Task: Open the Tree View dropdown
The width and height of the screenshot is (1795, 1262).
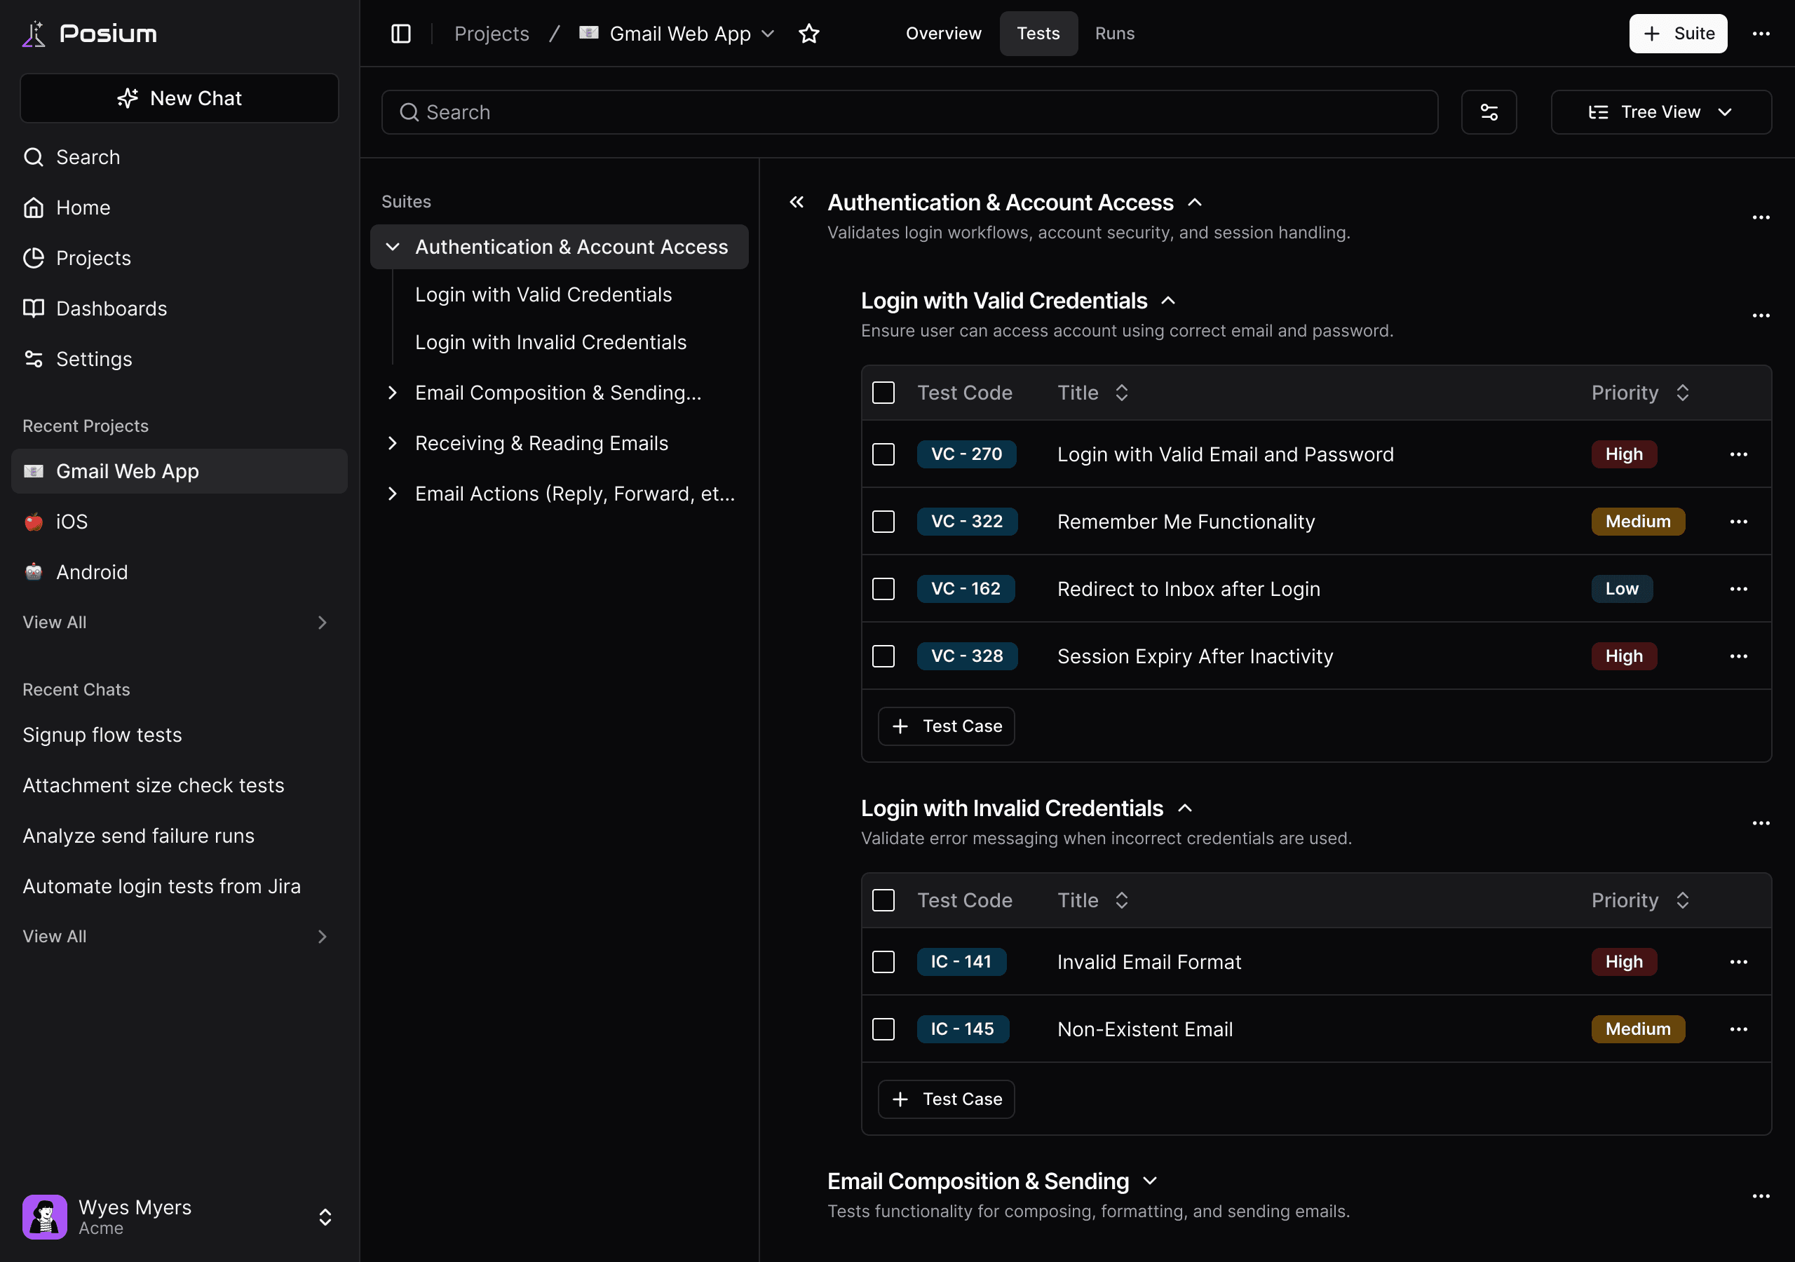Action: 1660,111
